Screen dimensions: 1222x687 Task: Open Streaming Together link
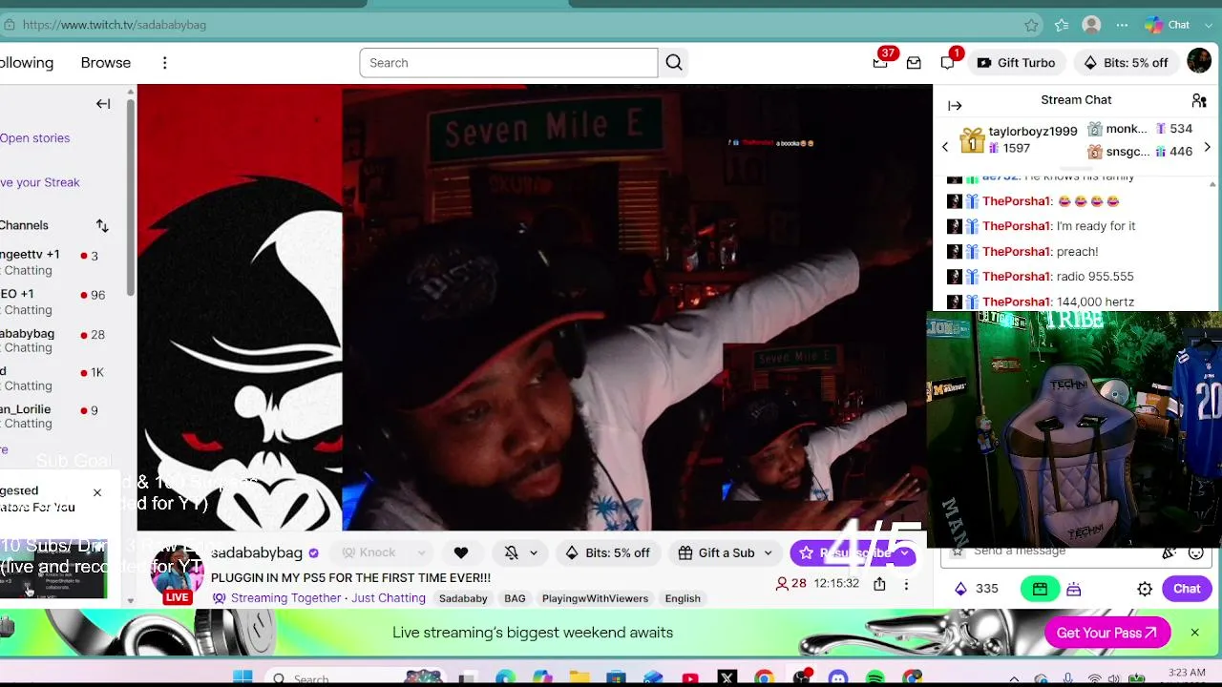tap(285, 598)
